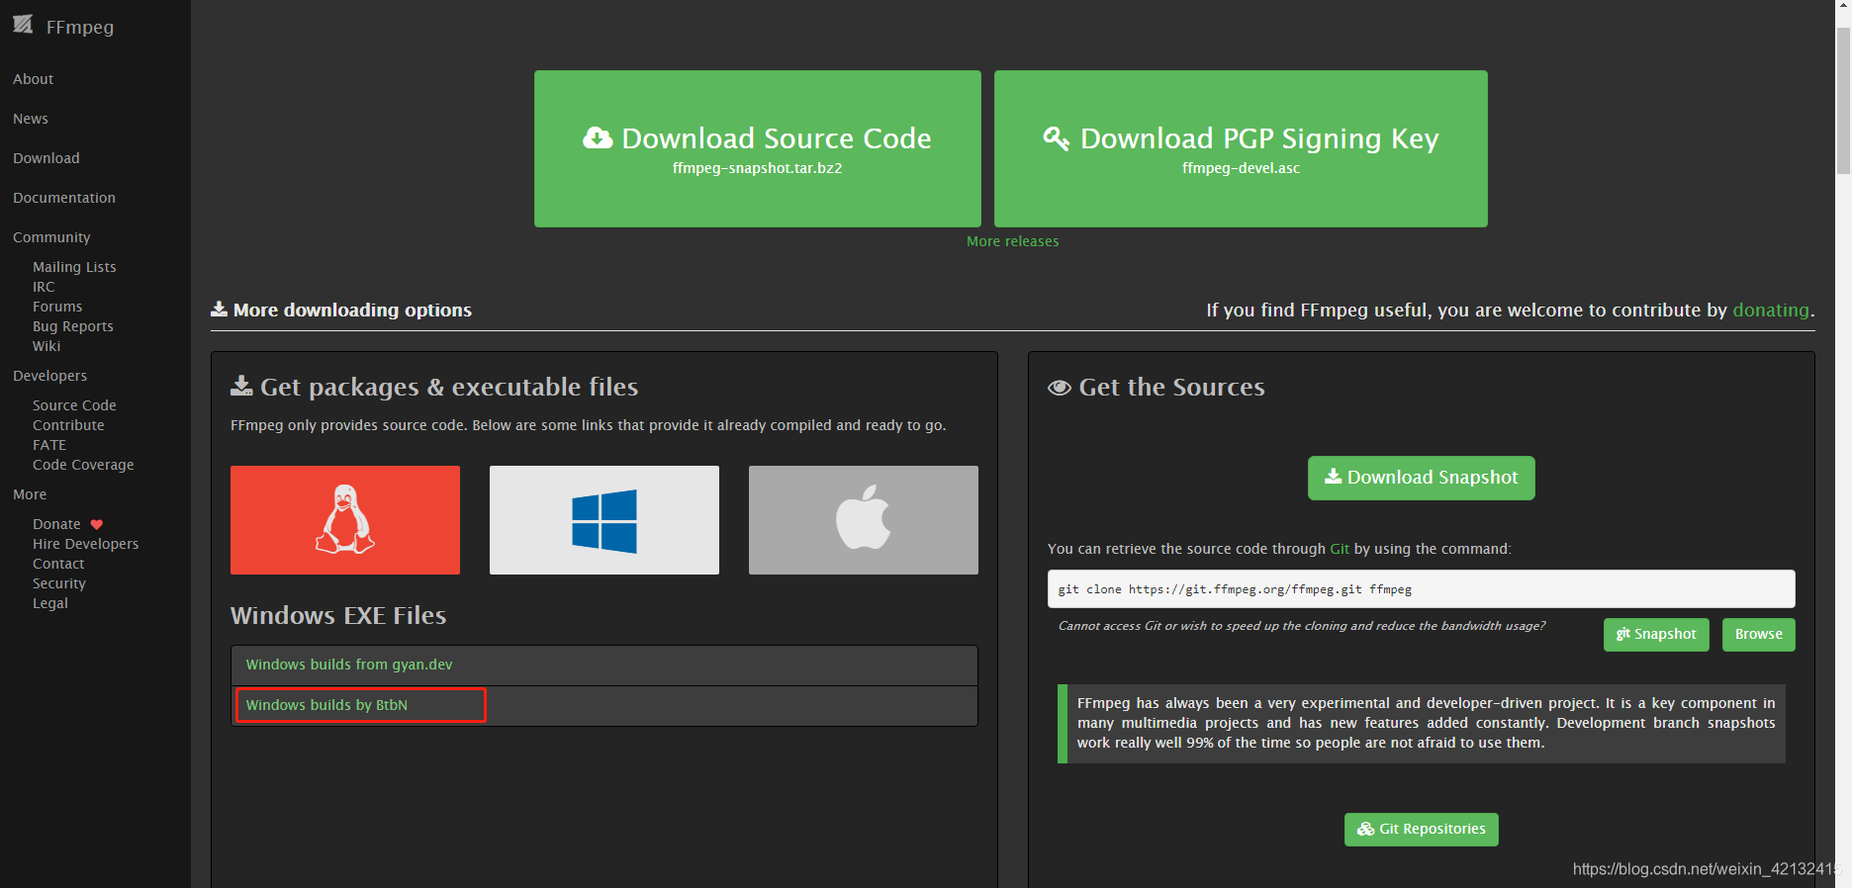Open FATE sidebar link

coord(49,445)
